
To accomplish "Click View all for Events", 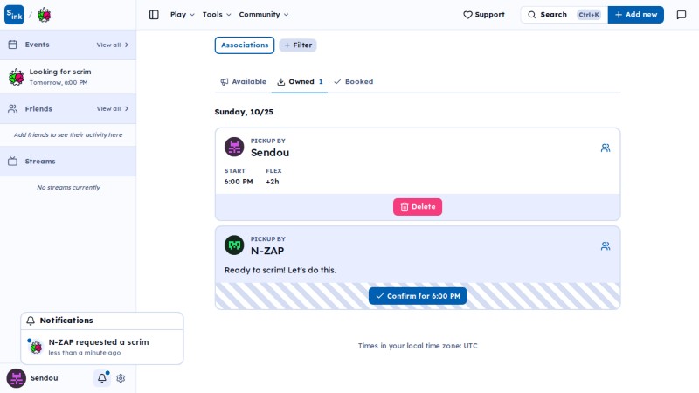I will point(113,45).
